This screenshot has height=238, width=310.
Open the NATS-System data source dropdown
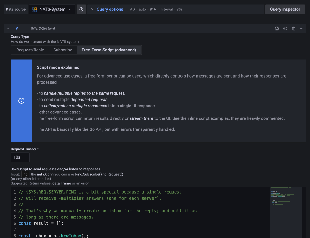[x=52, y=9]
